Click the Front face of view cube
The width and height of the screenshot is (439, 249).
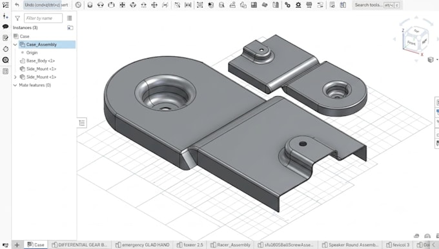(411, 43)
